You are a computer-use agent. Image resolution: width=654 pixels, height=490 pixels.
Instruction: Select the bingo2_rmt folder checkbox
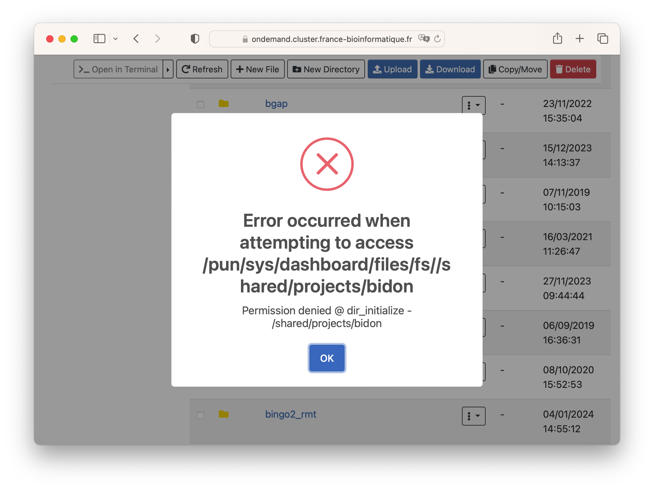(x=201, y=415)
